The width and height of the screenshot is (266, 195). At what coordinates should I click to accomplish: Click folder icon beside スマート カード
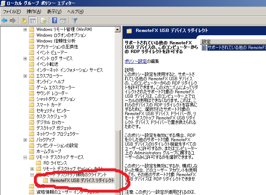pyautogui.click(x=32, y=105)
